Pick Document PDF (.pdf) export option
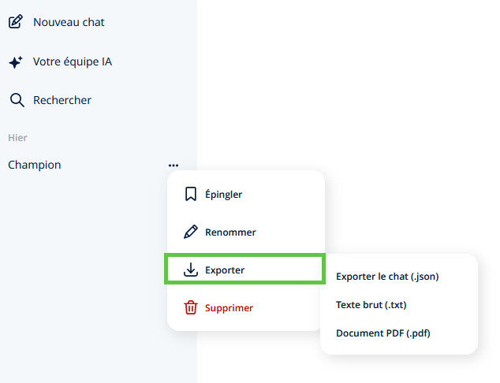The image size is (500, 383). coord(383,333)
